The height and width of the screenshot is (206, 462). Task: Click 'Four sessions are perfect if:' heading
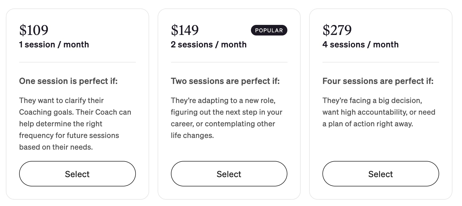click(x=378, y=81)
